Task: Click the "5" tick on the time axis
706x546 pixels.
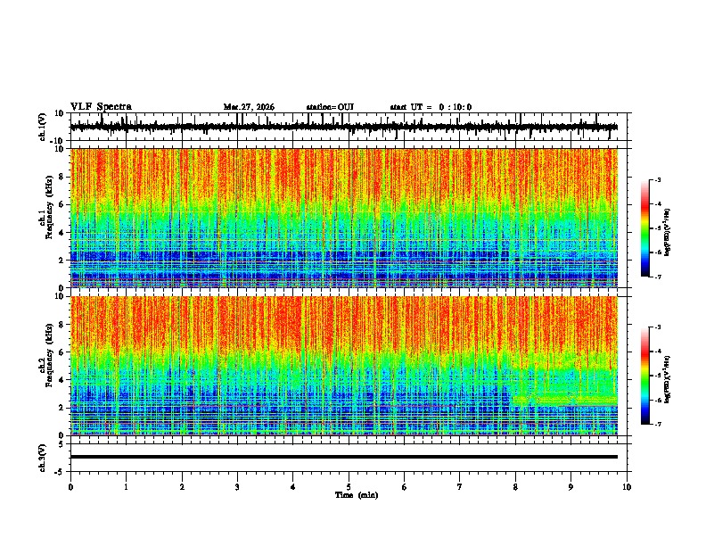Action: [349, 487]
